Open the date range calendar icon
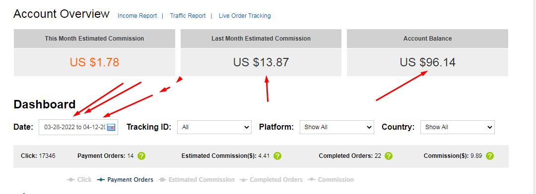Viewport: 536px width, 194px height. pyautogui.click(x=112, y=127)
